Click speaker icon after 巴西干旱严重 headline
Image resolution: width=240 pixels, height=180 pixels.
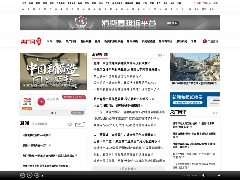coord(159,141)
